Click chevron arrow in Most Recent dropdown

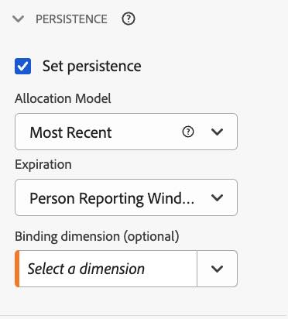[x=217, y=132]
